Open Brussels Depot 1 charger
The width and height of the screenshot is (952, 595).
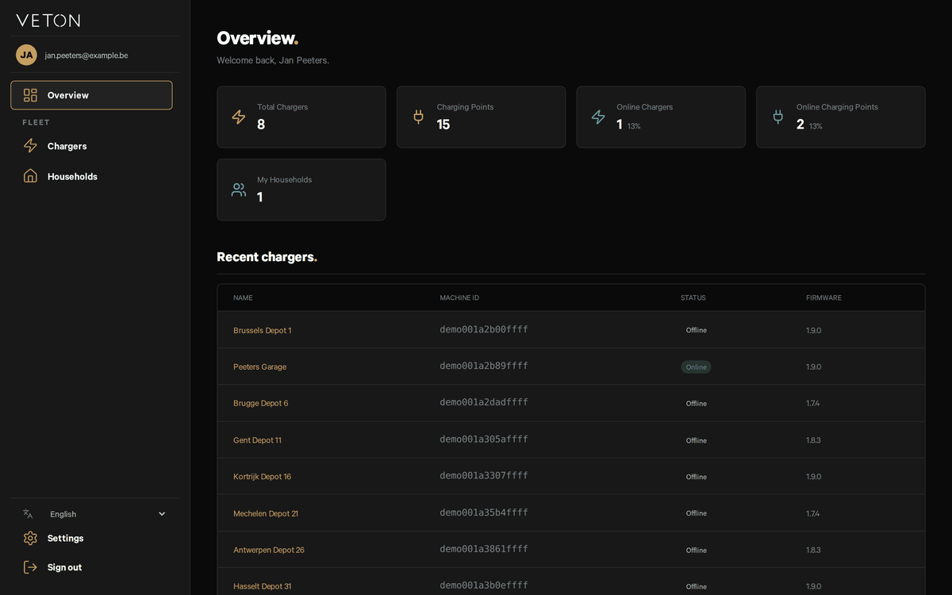tap(263, 330)
